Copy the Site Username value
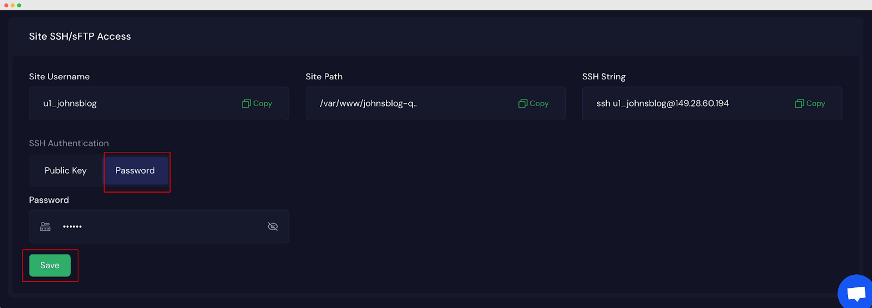Image resolution: width=872 pixels, height=308 pixels. coord(257,103)
